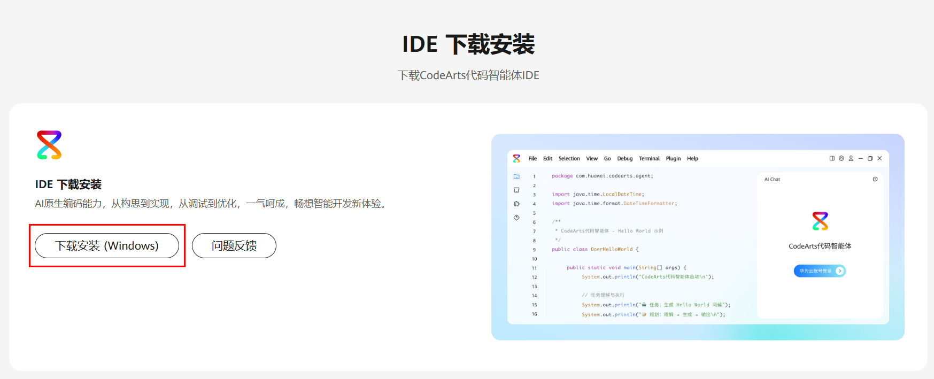Click the import DateTimeFormatter code line
Viewport: 934px width, 379px height.
(x=614, y=203)
